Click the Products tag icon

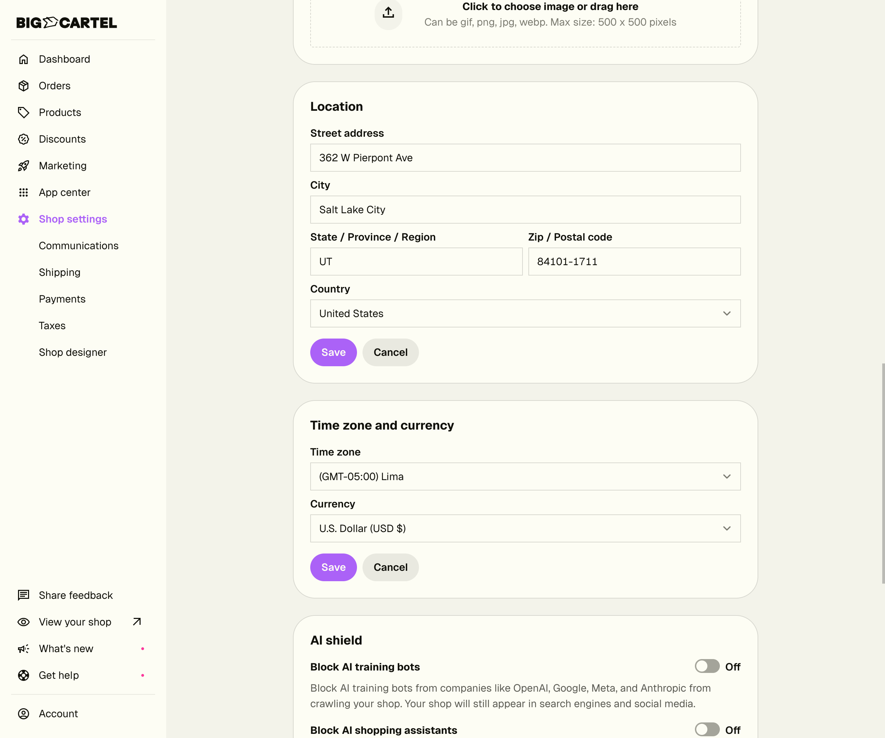coord(24,112)
